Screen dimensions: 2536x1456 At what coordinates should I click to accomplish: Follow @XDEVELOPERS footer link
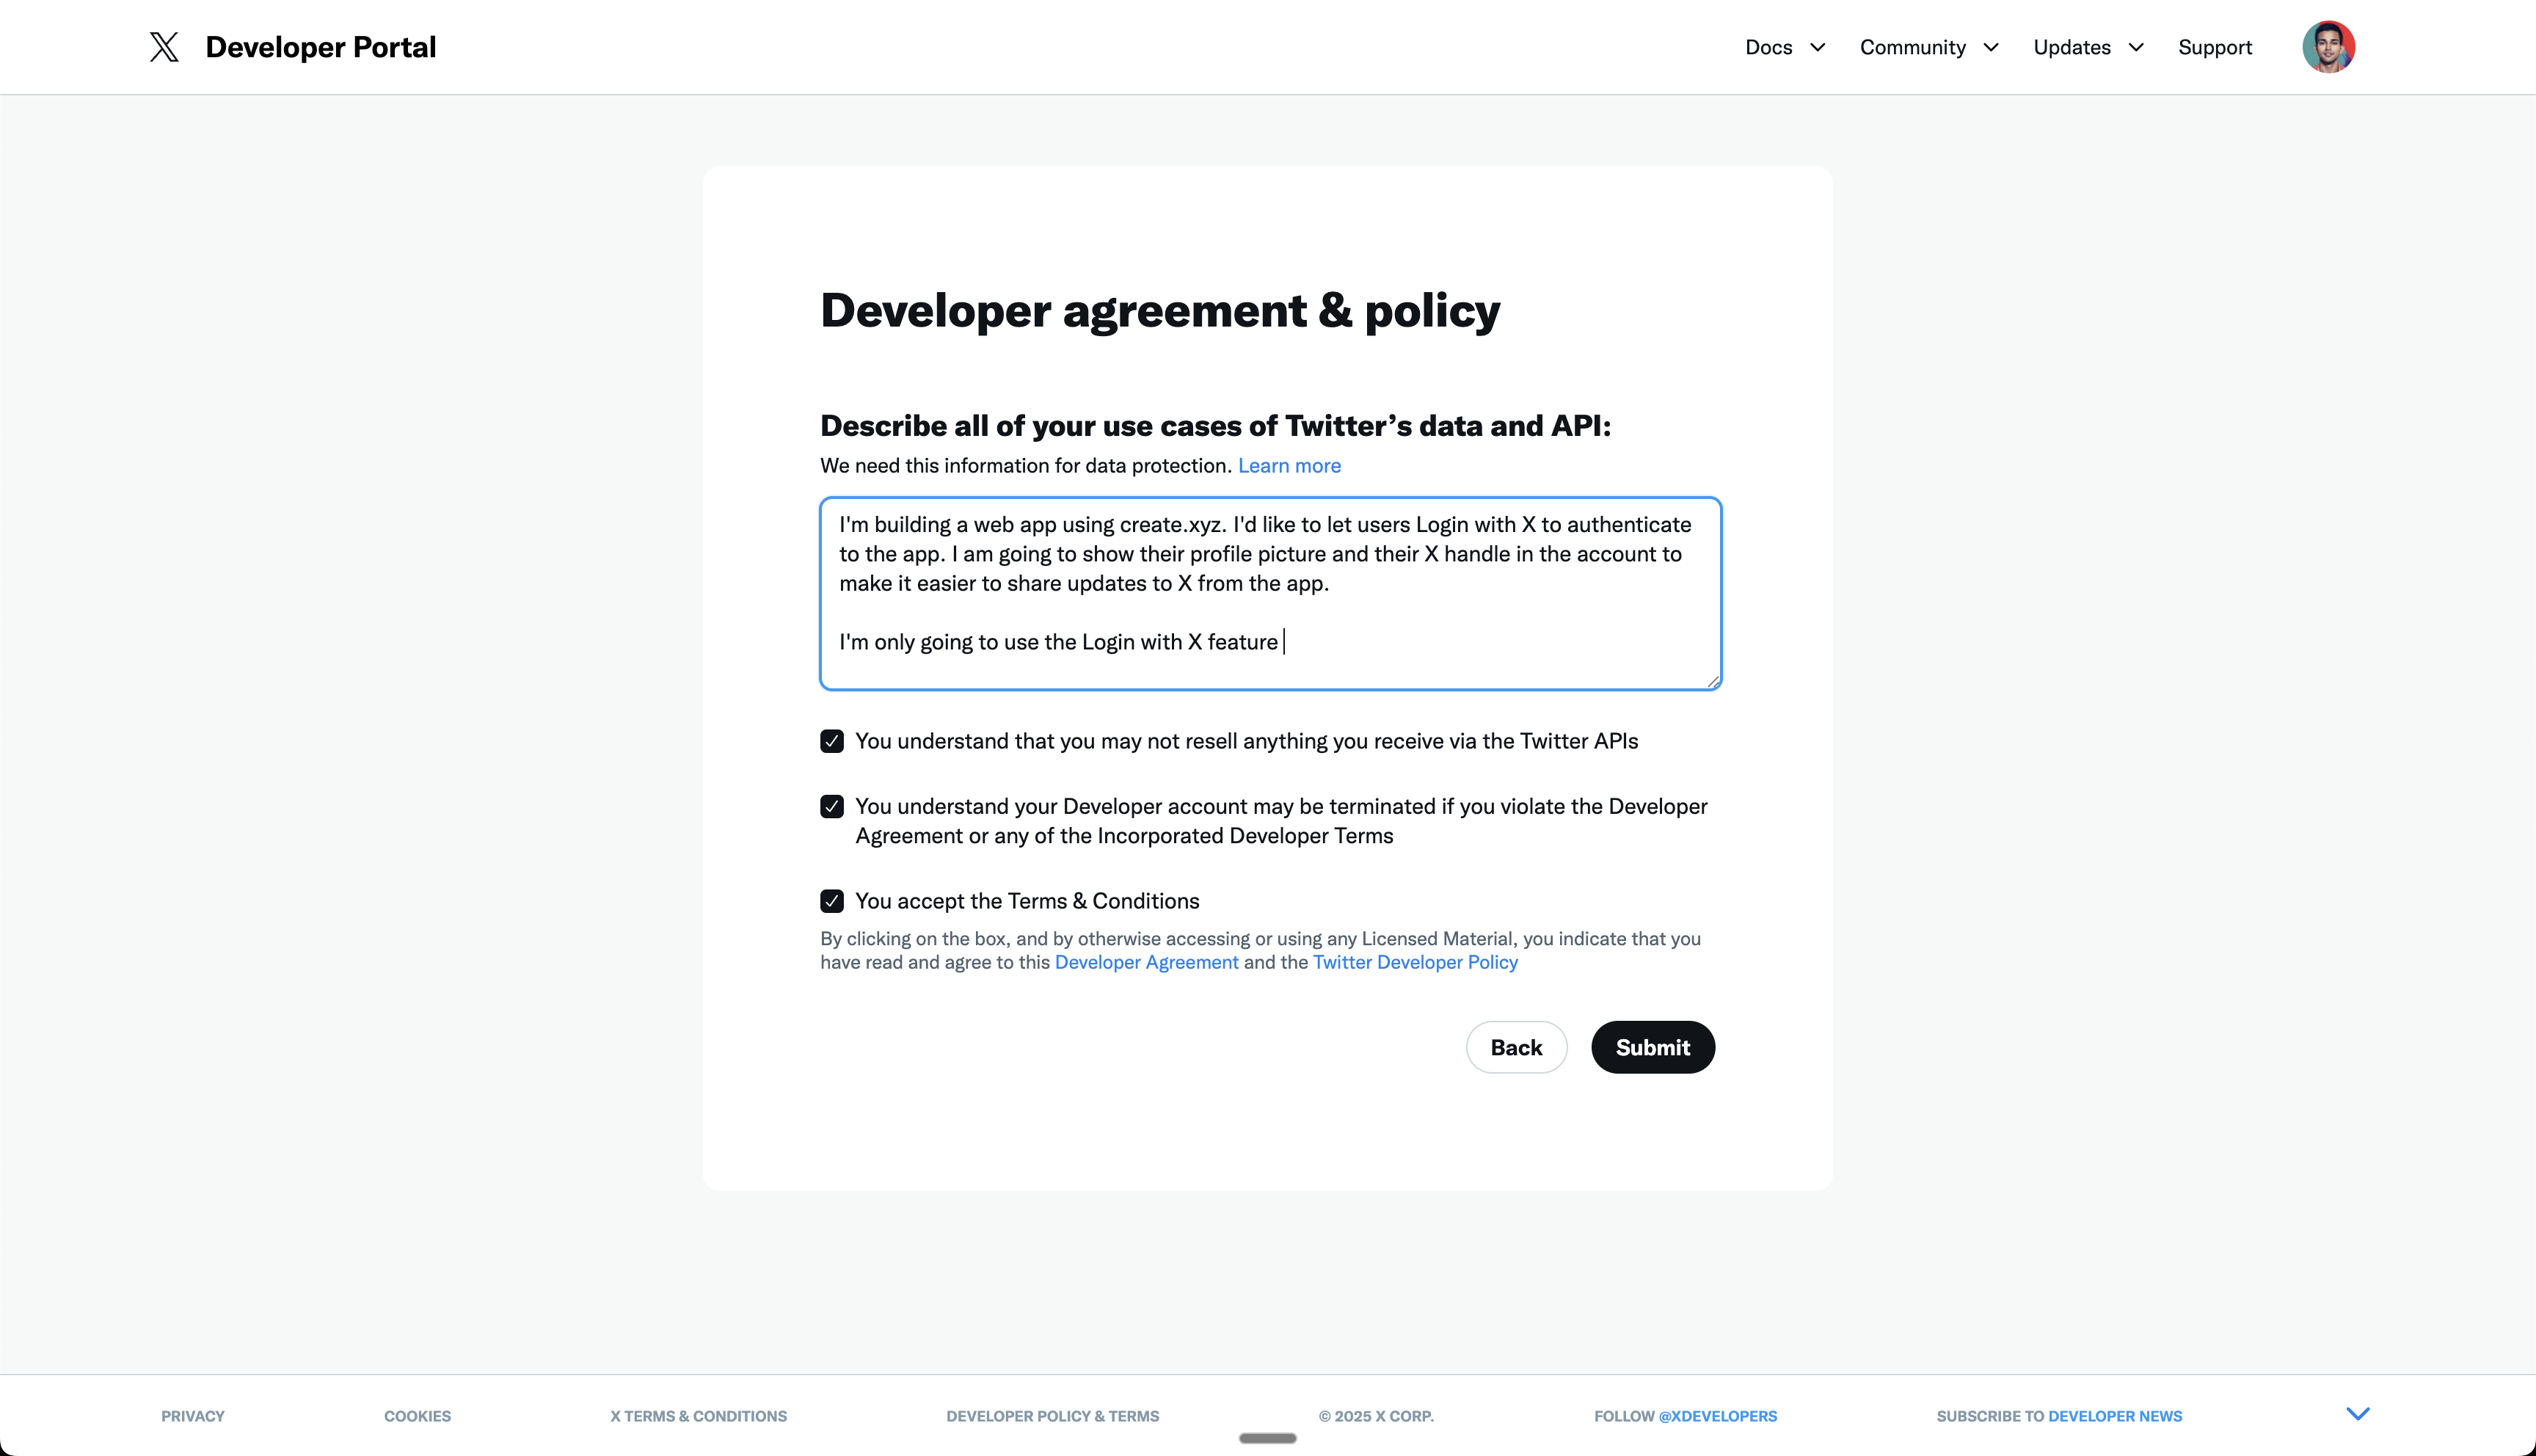click(1717, 1416)
